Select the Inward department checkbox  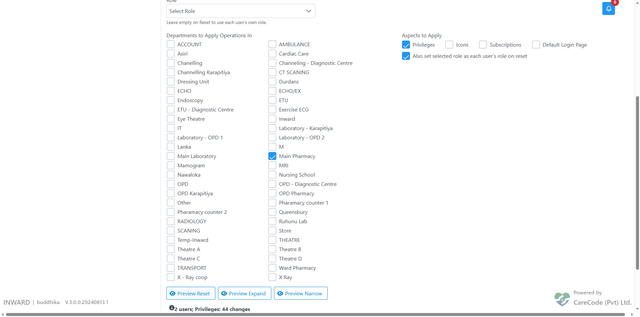coord(272,119)
